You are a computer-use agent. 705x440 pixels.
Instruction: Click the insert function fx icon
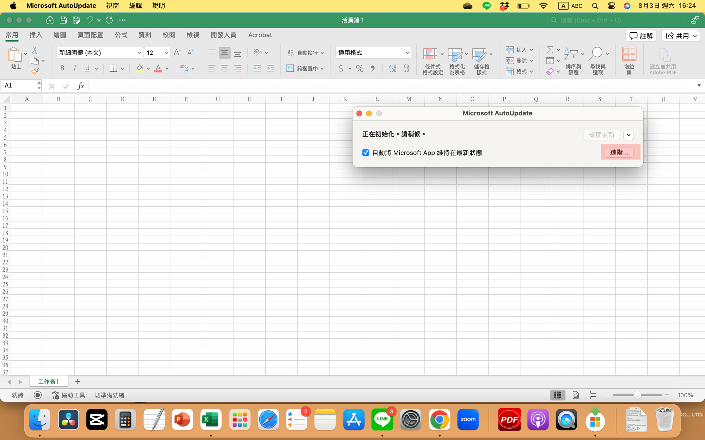click(x=81, y=86)
